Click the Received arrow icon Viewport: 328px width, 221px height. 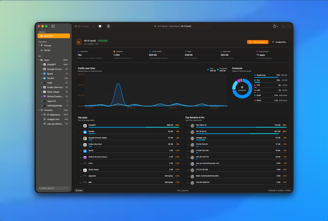pos(221,51)
